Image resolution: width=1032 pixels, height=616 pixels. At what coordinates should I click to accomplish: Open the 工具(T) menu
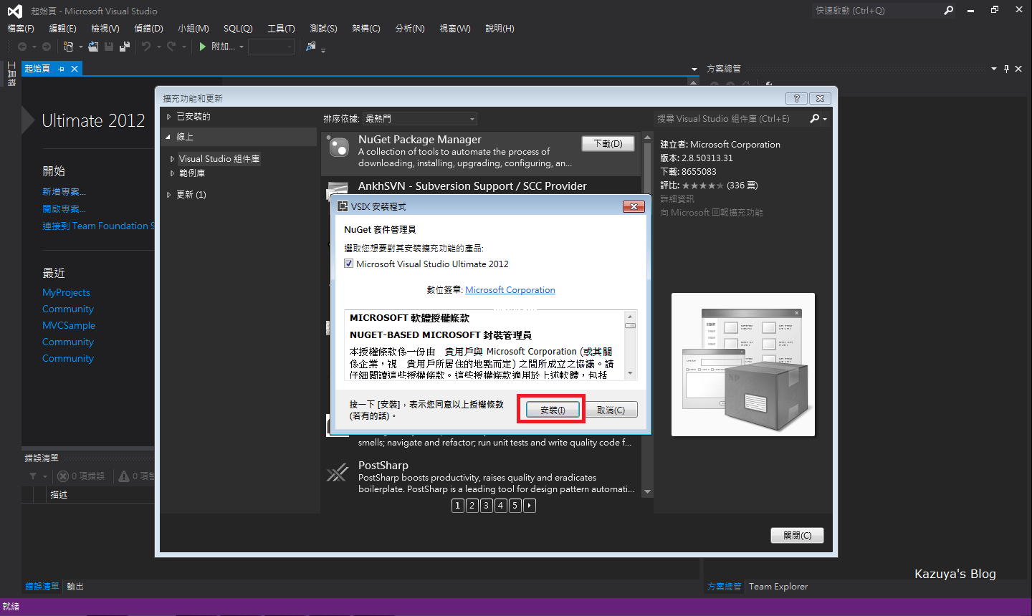281,29
